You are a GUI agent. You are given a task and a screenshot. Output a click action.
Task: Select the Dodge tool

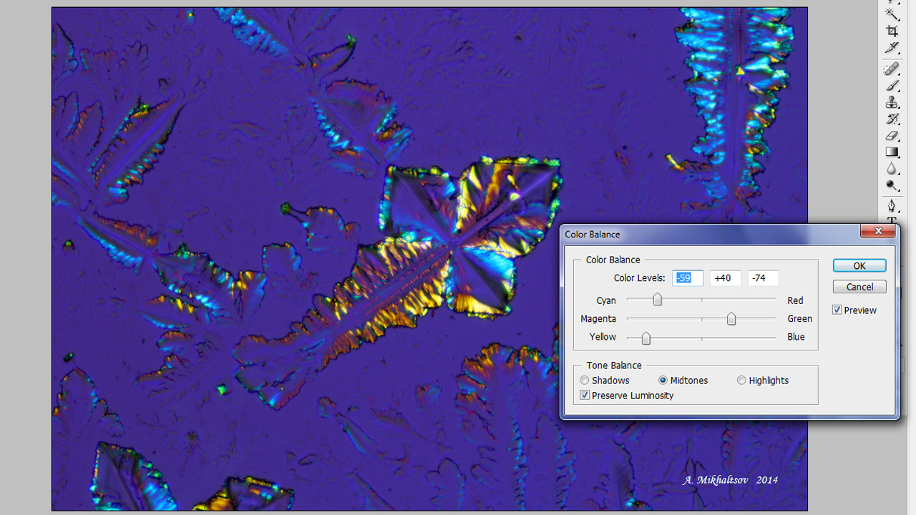click(x=892, y=185)
